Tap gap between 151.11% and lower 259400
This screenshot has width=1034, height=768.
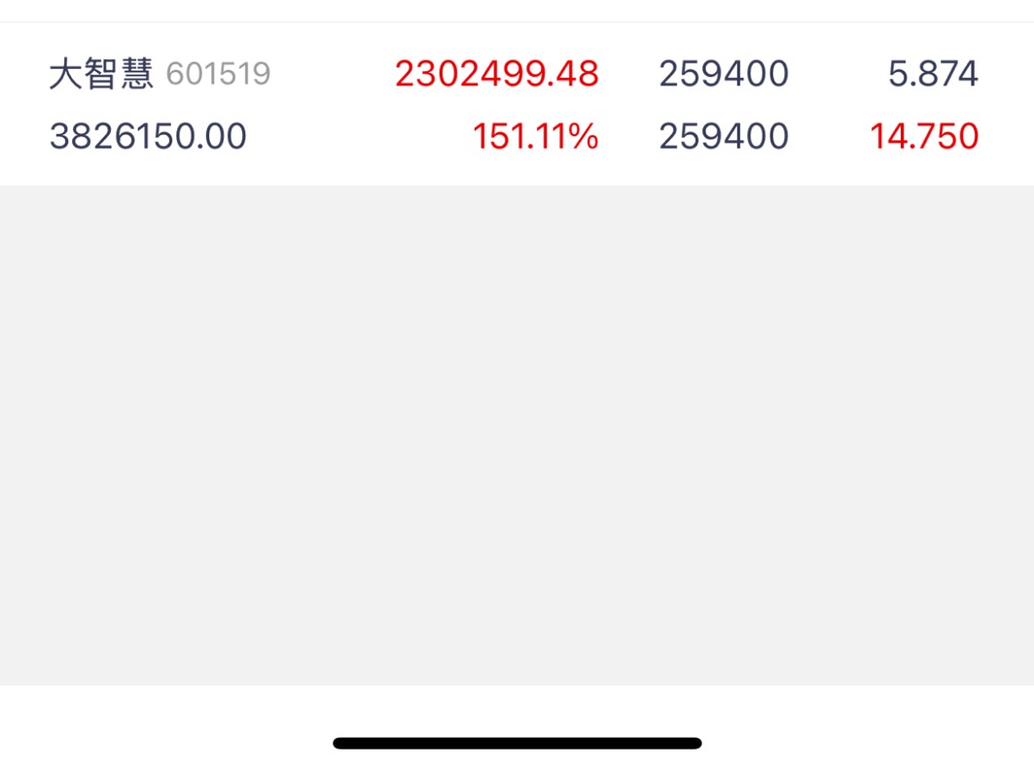pos(628,136)
